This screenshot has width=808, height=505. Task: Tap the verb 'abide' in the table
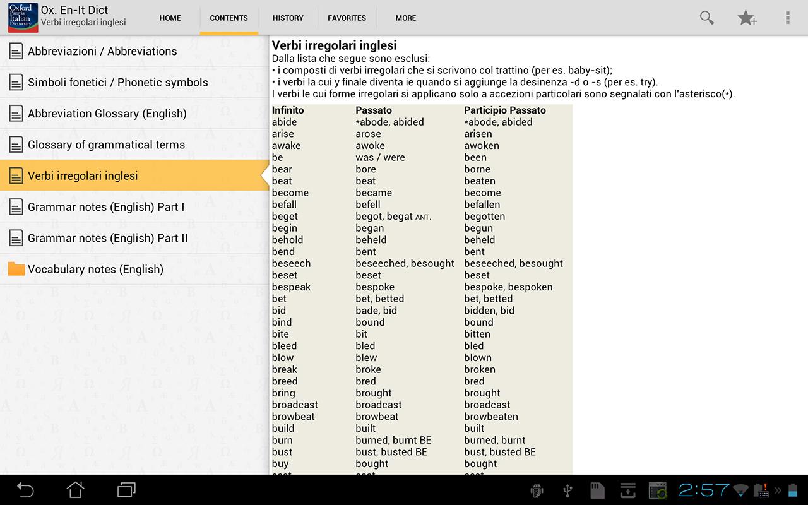[x=284, y=122]
